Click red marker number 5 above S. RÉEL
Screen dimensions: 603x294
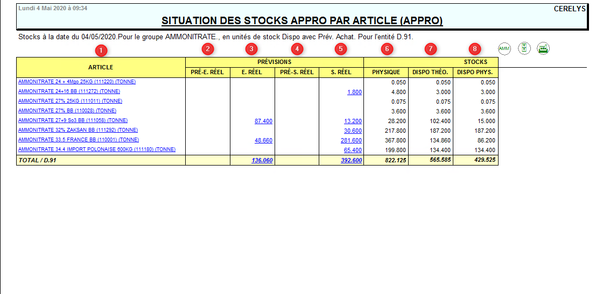click(x=340, y=49)
